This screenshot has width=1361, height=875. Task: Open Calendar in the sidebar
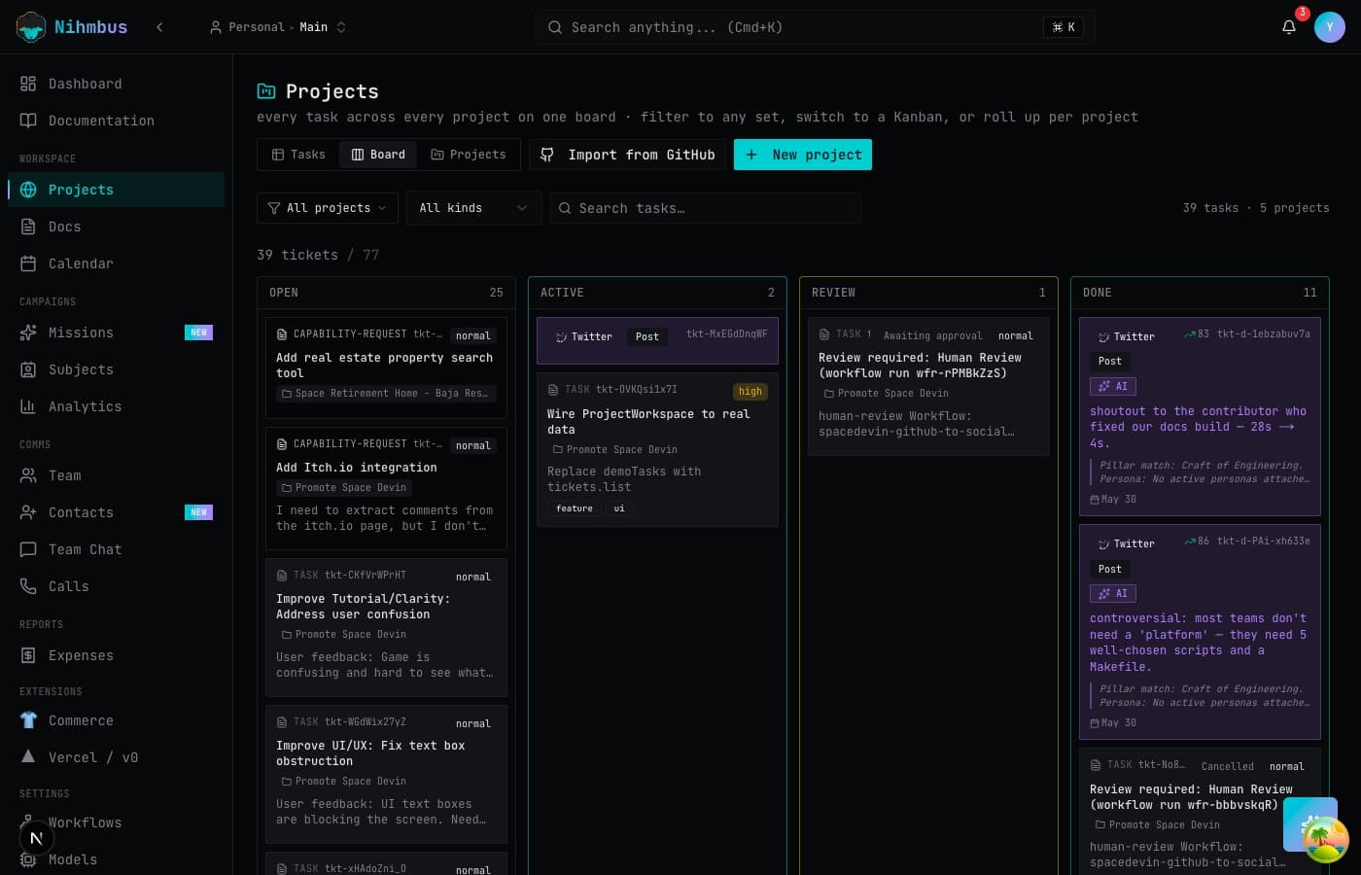116,263
